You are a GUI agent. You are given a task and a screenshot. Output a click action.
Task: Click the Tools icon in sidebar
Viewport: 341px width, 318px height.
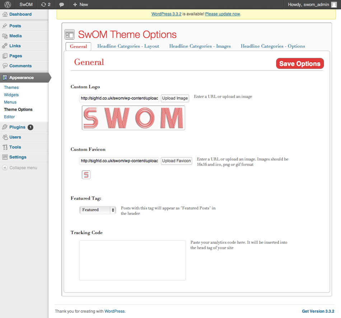click(x=5, y=147)
